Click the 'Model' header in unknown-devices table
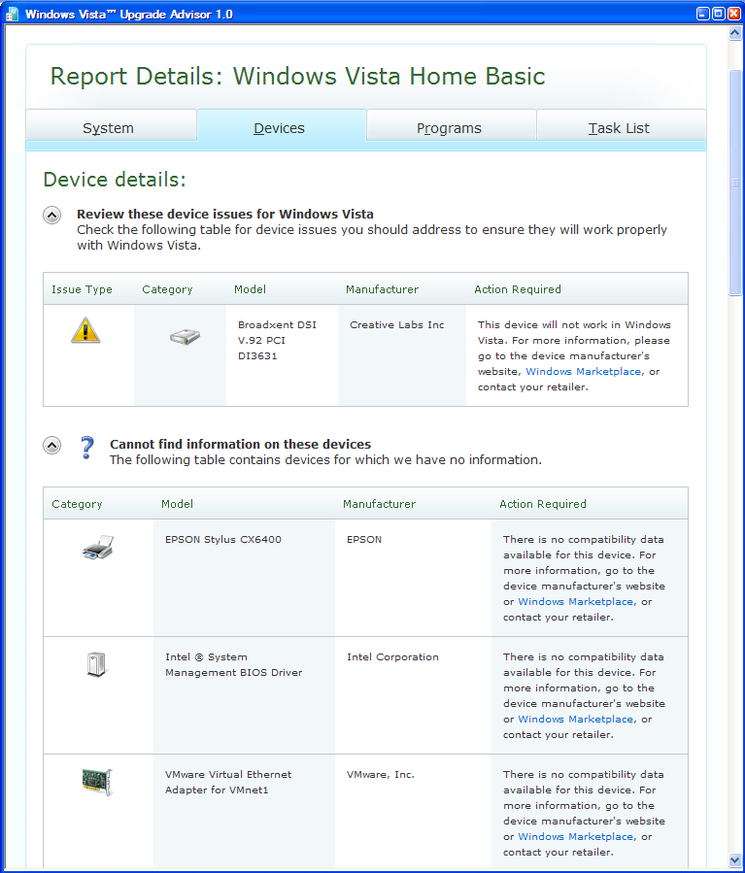The image size is (745, 873). [x=177, y=504]
